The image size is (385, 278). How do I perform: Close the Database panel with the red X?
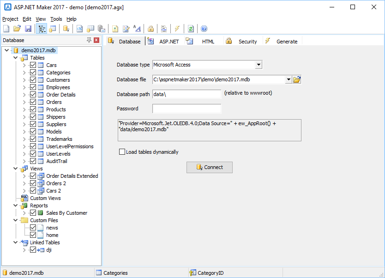tap(96, 40)
